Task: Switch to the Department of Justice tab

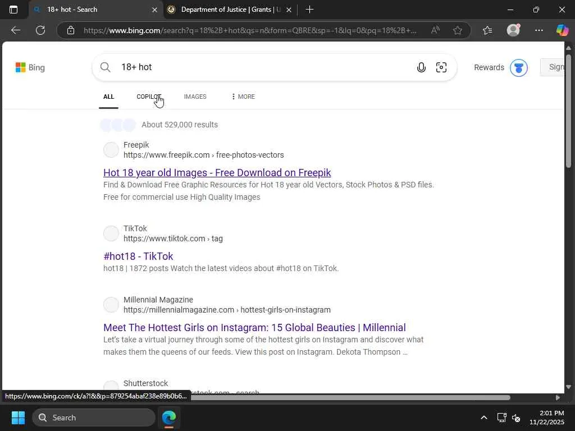Action: click(230, 10)
